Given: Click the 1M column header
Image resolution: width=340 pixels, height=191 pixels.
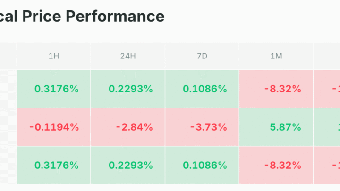Looking at the screenshot, I should click(276, 56).
